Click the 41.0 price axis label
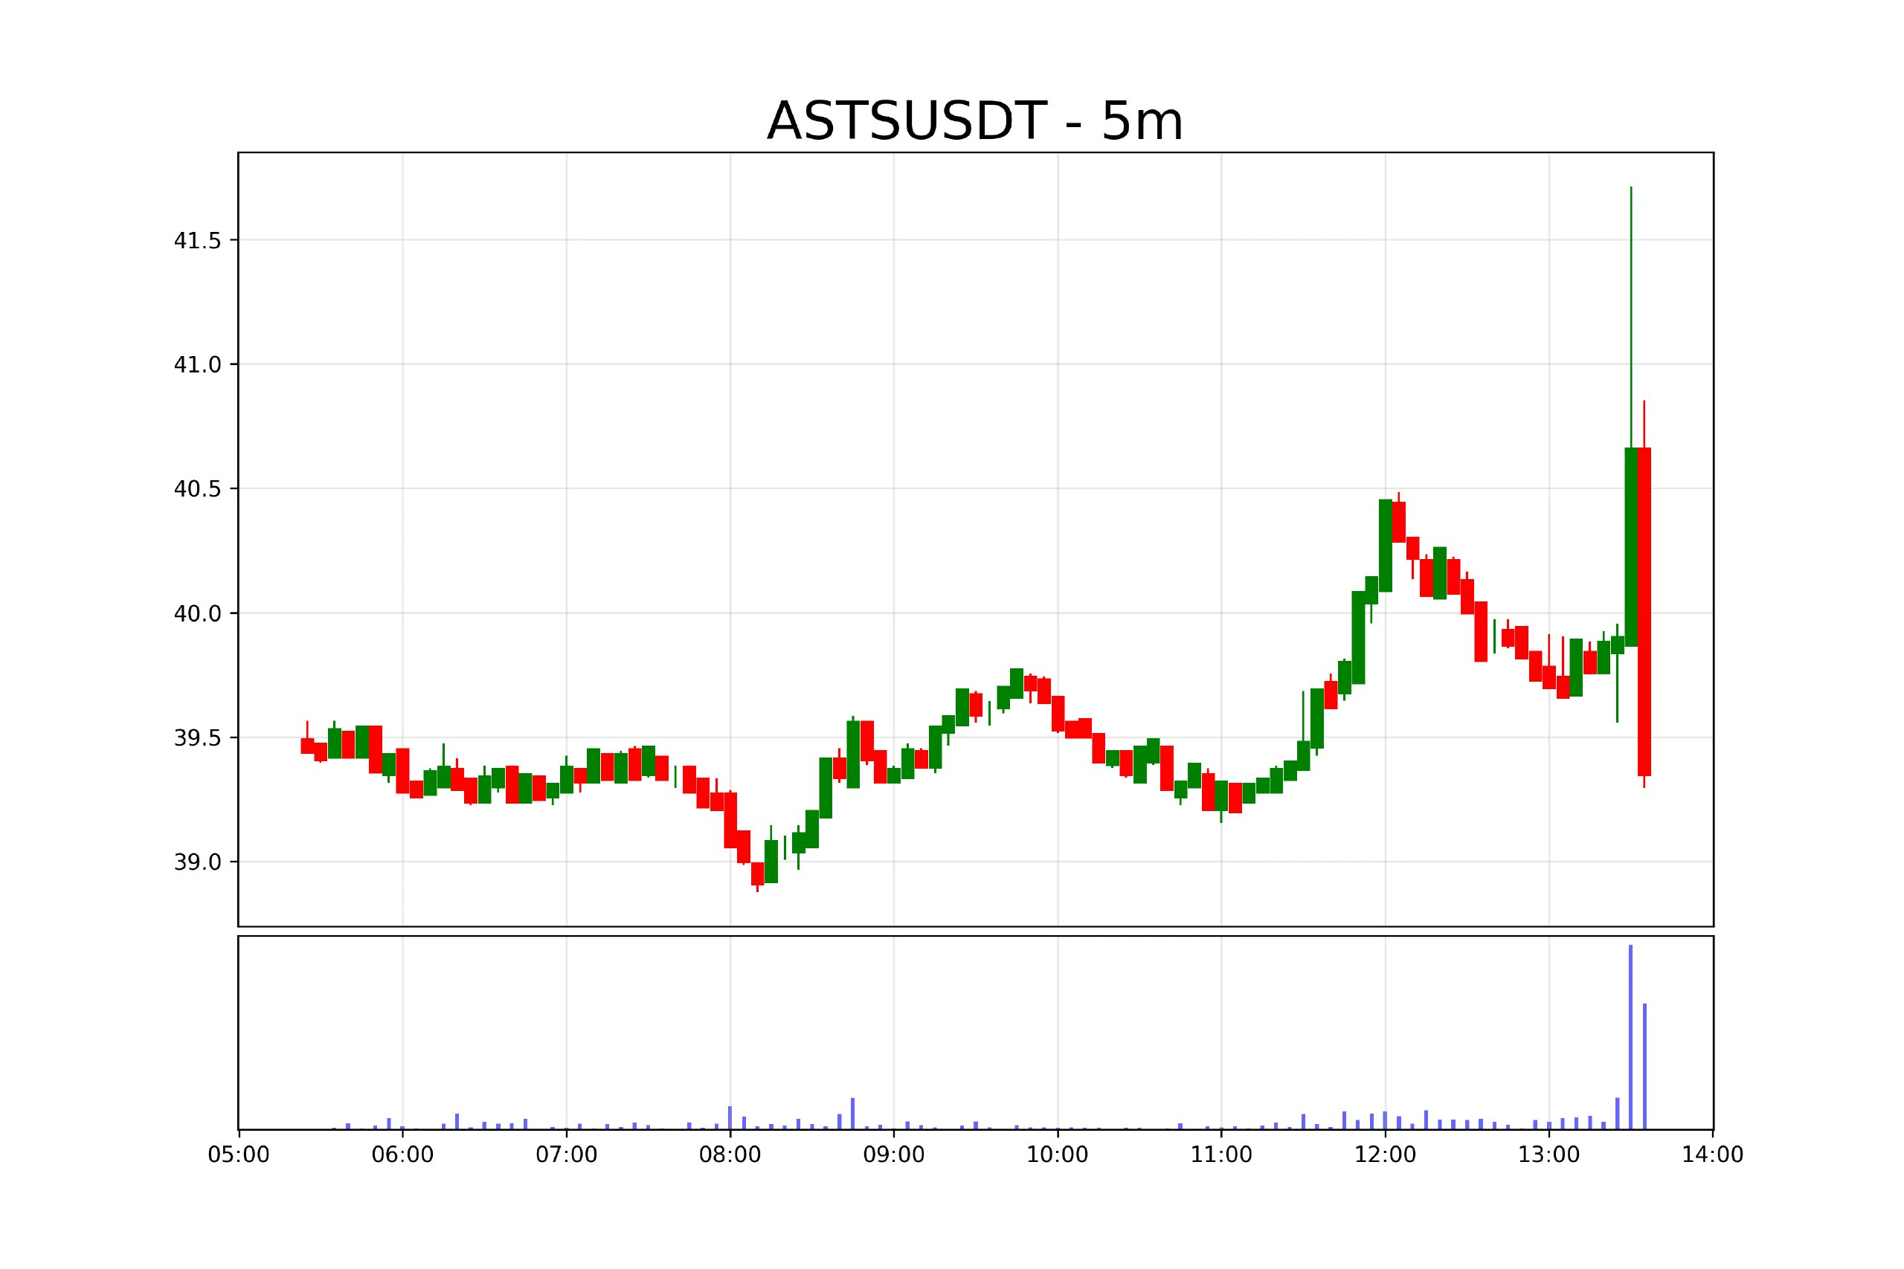The height and width of the screenshot is (1269, 1904). 198,365
